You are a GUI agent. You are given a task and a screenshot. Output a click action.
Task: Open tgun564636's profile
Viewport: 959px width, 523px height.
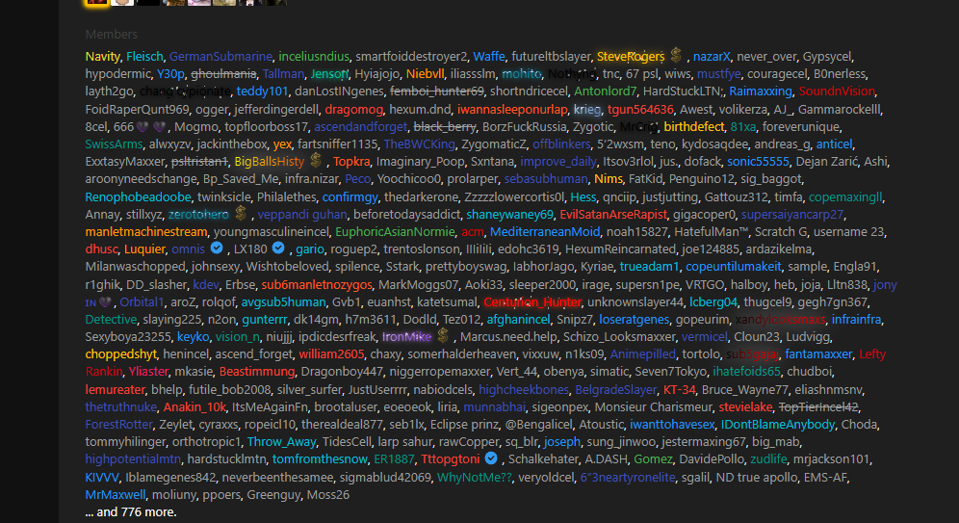point(640,110)
